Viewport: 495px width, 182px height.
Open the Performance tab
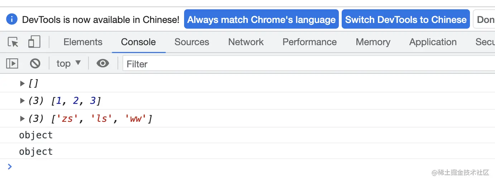309,42
